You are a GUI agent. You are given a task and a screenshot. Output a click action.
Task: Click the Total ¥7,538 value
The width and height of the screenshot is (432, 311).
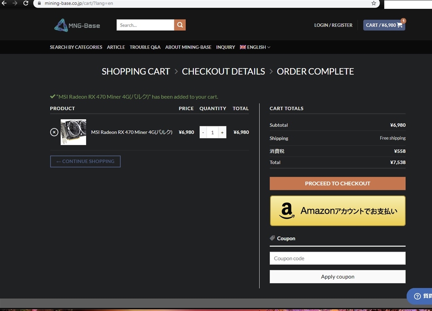[x=398, y=162]
